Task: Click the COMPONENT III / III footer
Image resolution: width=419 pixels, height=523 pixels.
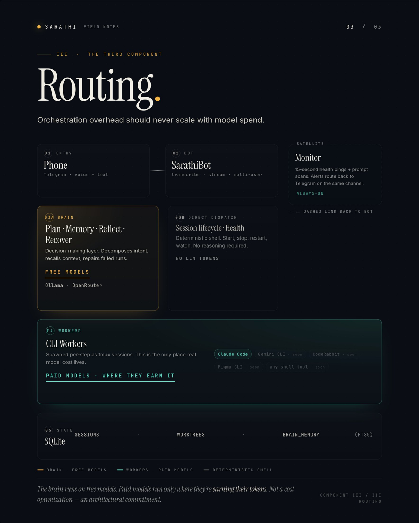Action: click(351, 495)
